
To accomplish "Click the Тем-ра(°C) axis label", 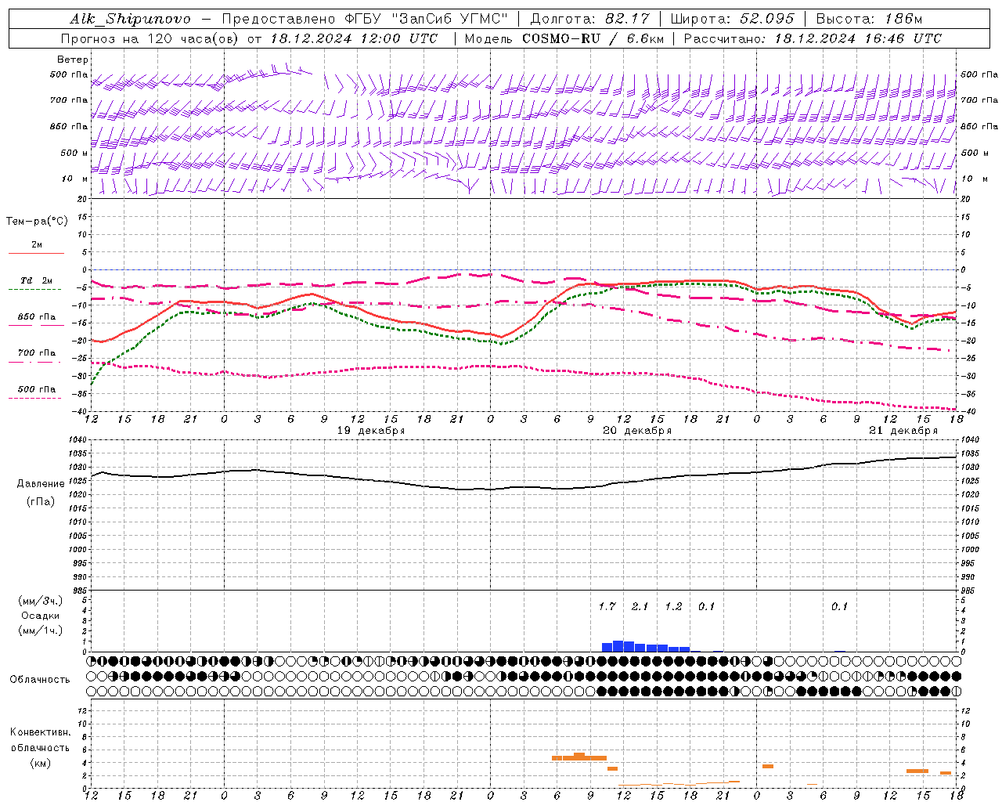I will coord(37,222).
